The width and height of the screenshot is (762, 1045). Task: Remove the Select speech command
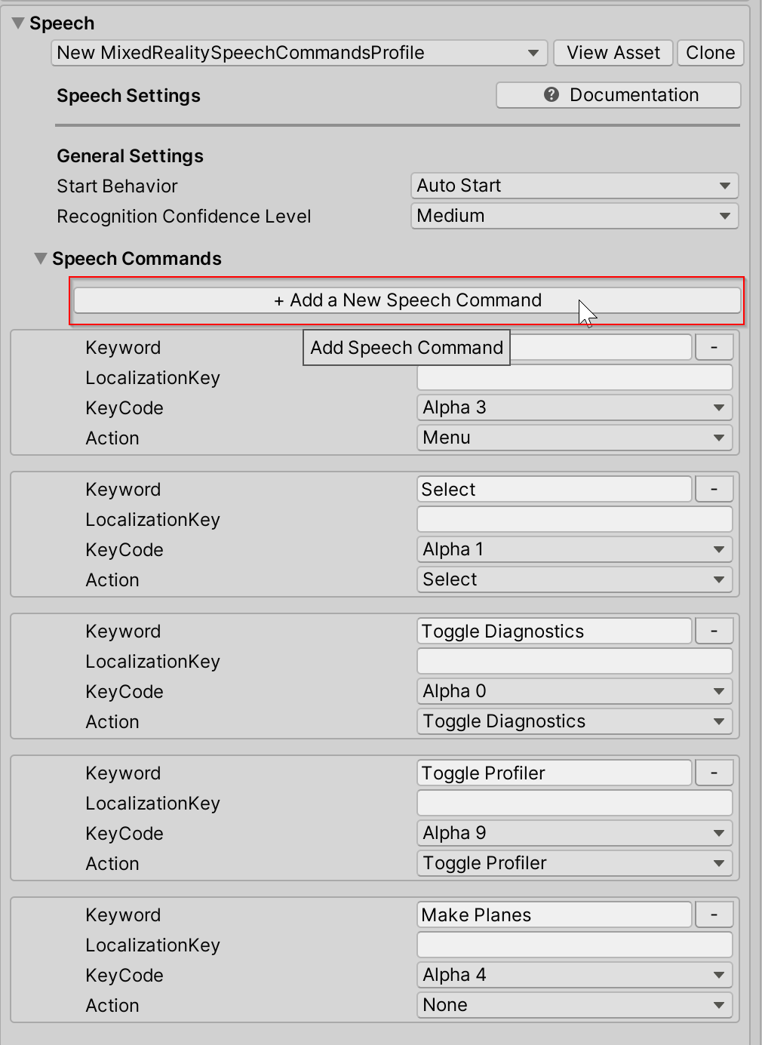pyautogui.click(x=714, y=489)
